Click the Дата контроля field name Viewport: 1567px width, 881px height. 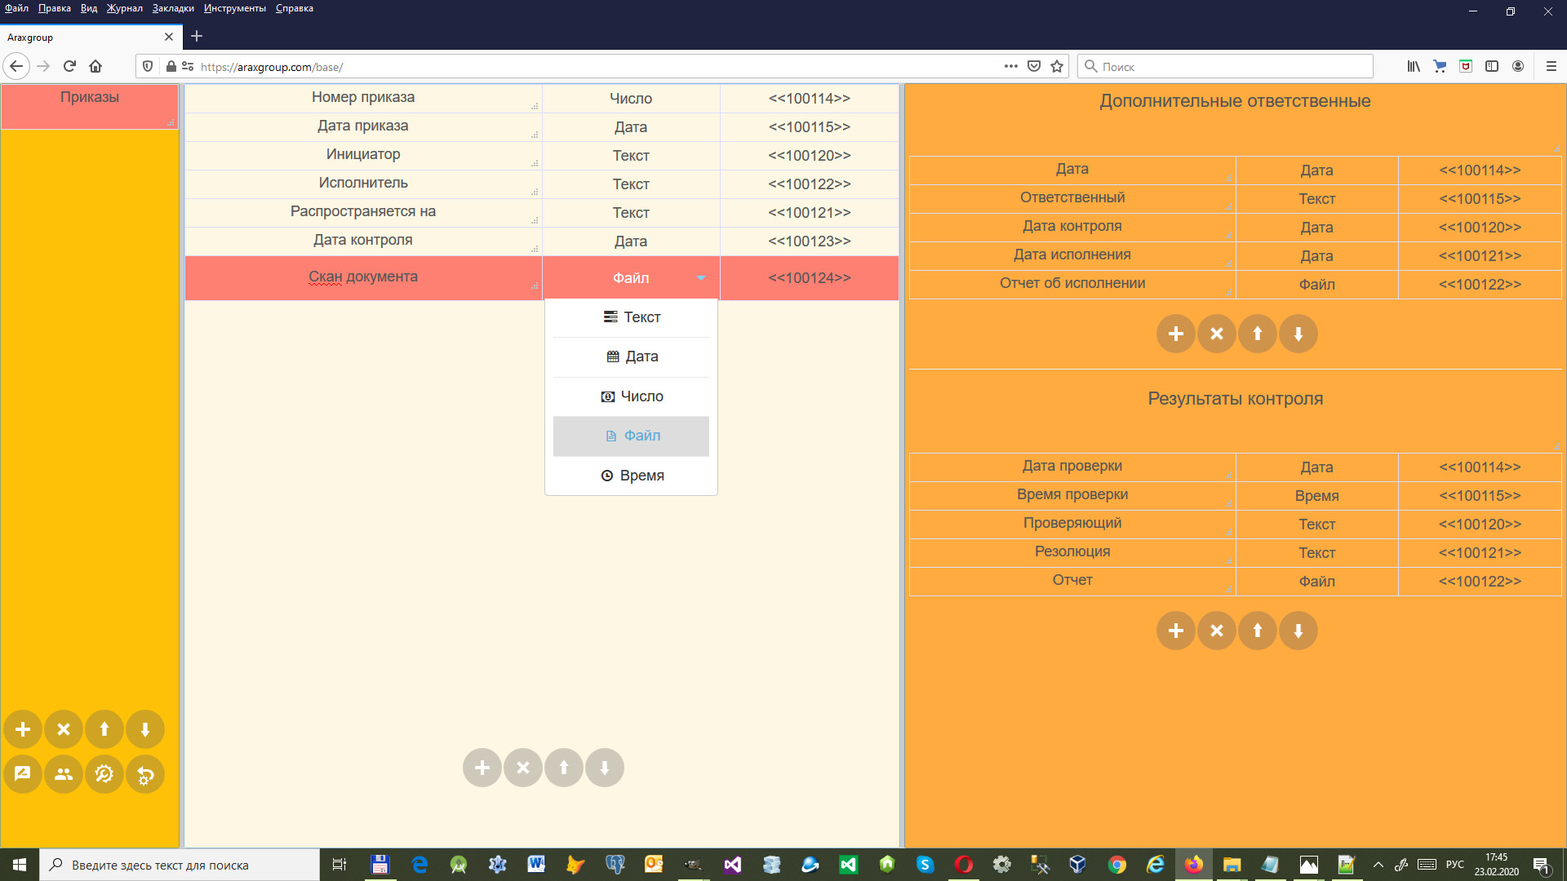click(363, 240)
